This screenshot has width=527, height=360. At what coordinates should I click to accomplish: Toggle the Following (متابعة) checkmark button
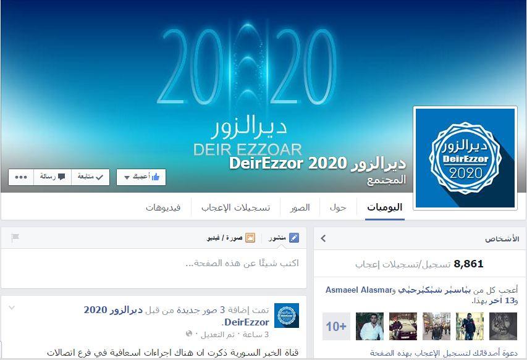point(90,177)
